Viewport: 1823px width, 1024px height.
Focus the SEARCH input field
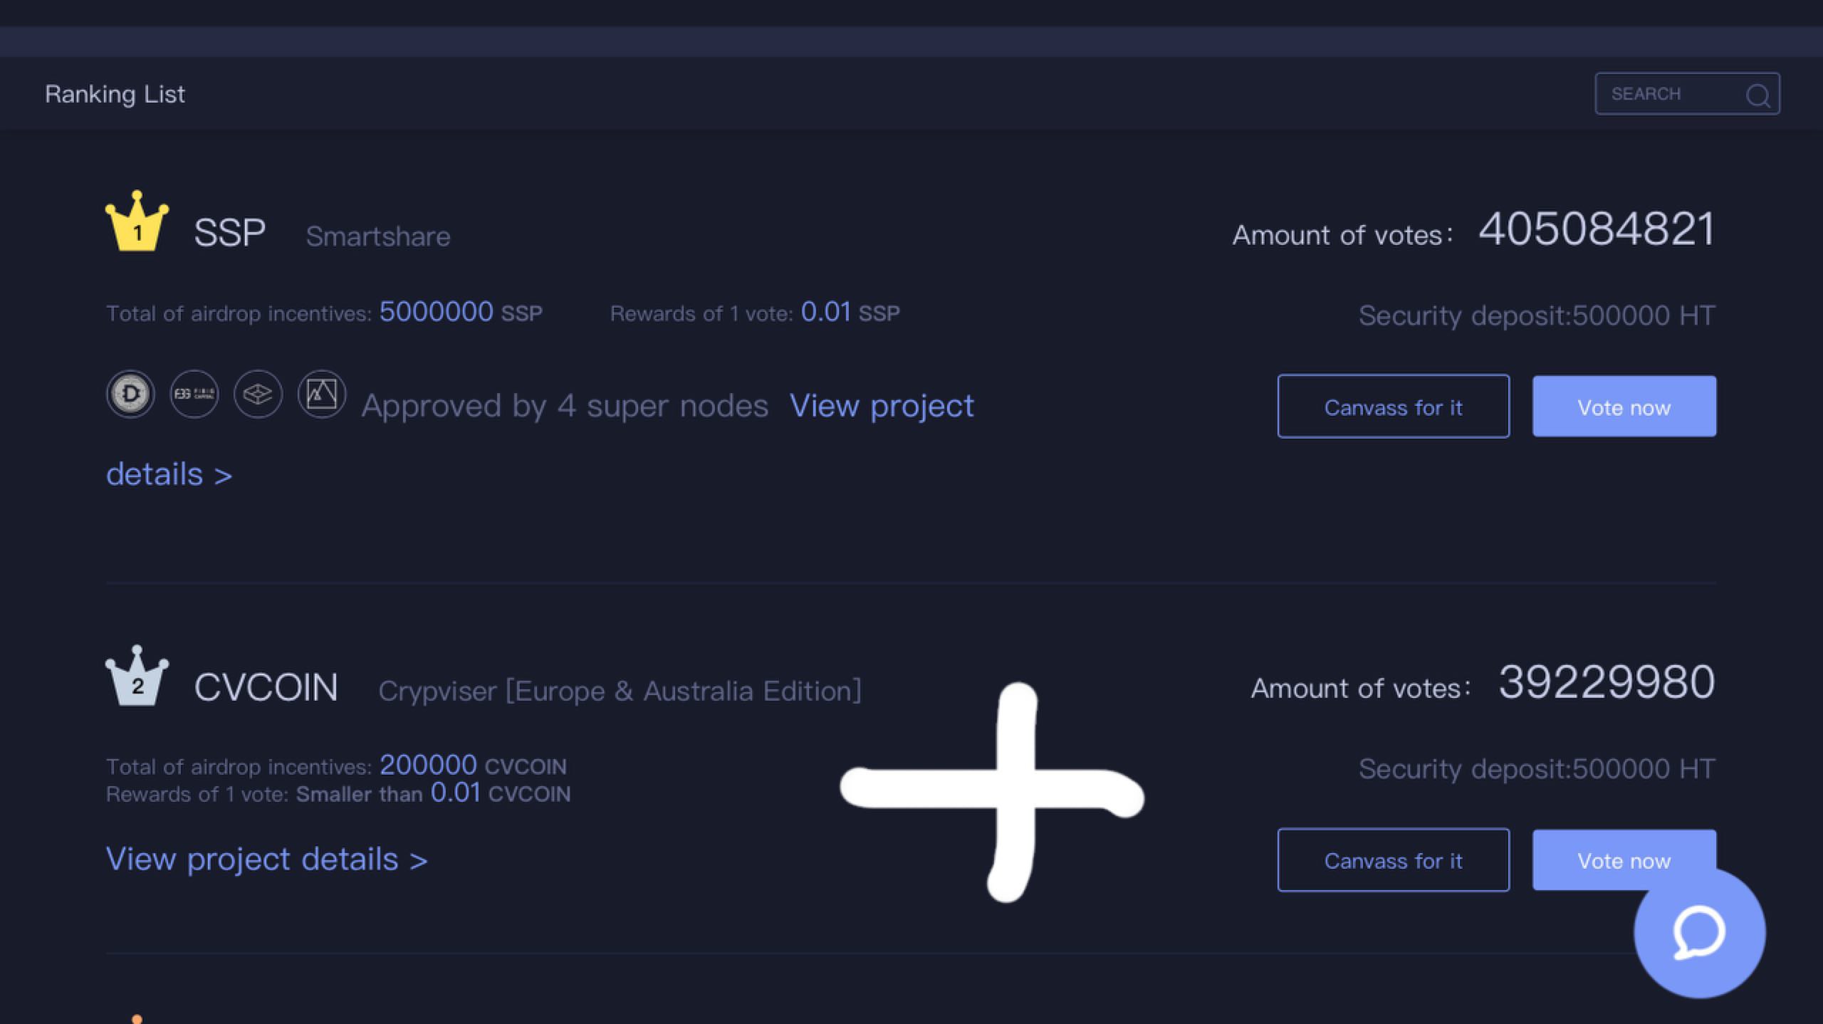[x=1687, y=93]
